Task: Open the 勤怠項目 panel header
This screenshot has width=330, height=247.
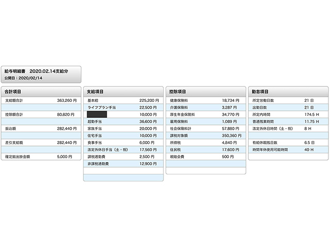Action: (260, 91)
